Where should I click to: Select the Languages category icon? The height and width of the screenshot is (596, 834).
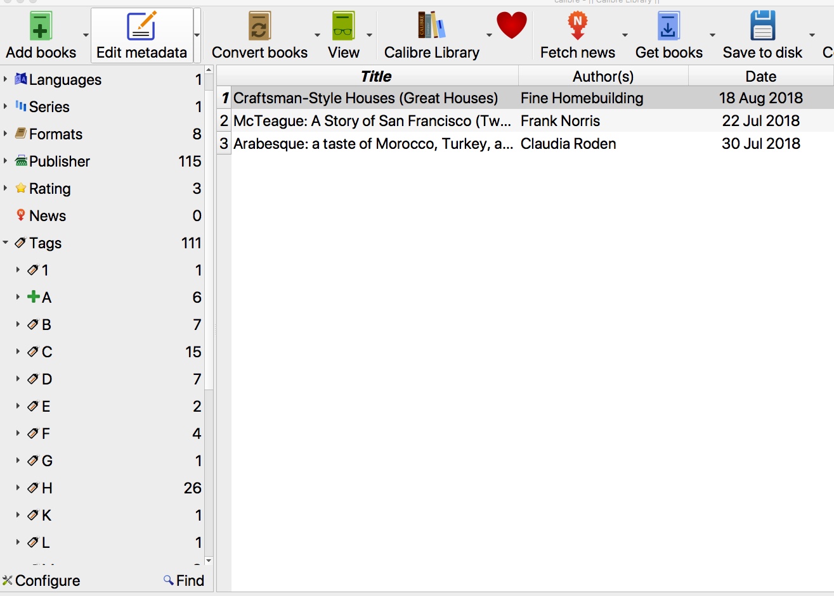click(x=21, y=79)
